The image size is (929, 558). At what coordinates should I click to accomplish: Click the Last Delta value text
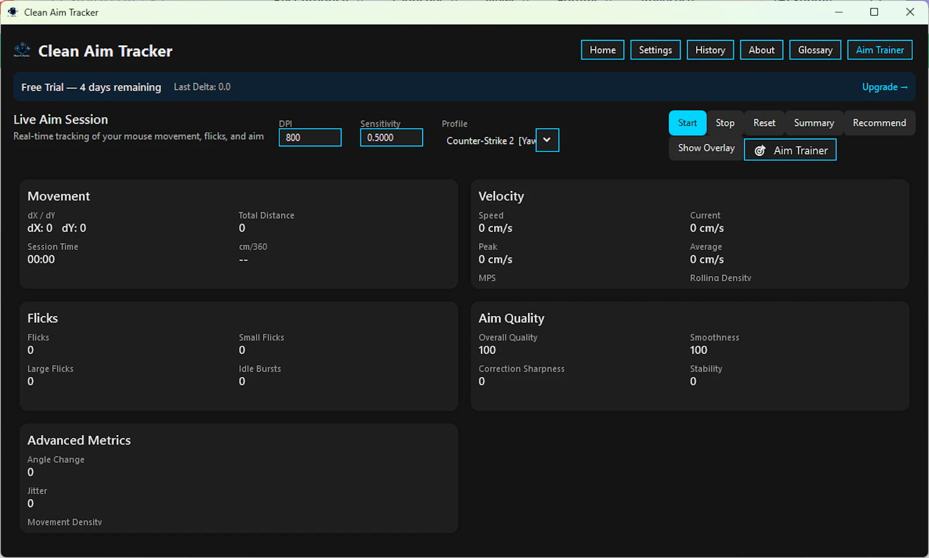[202, 87]
